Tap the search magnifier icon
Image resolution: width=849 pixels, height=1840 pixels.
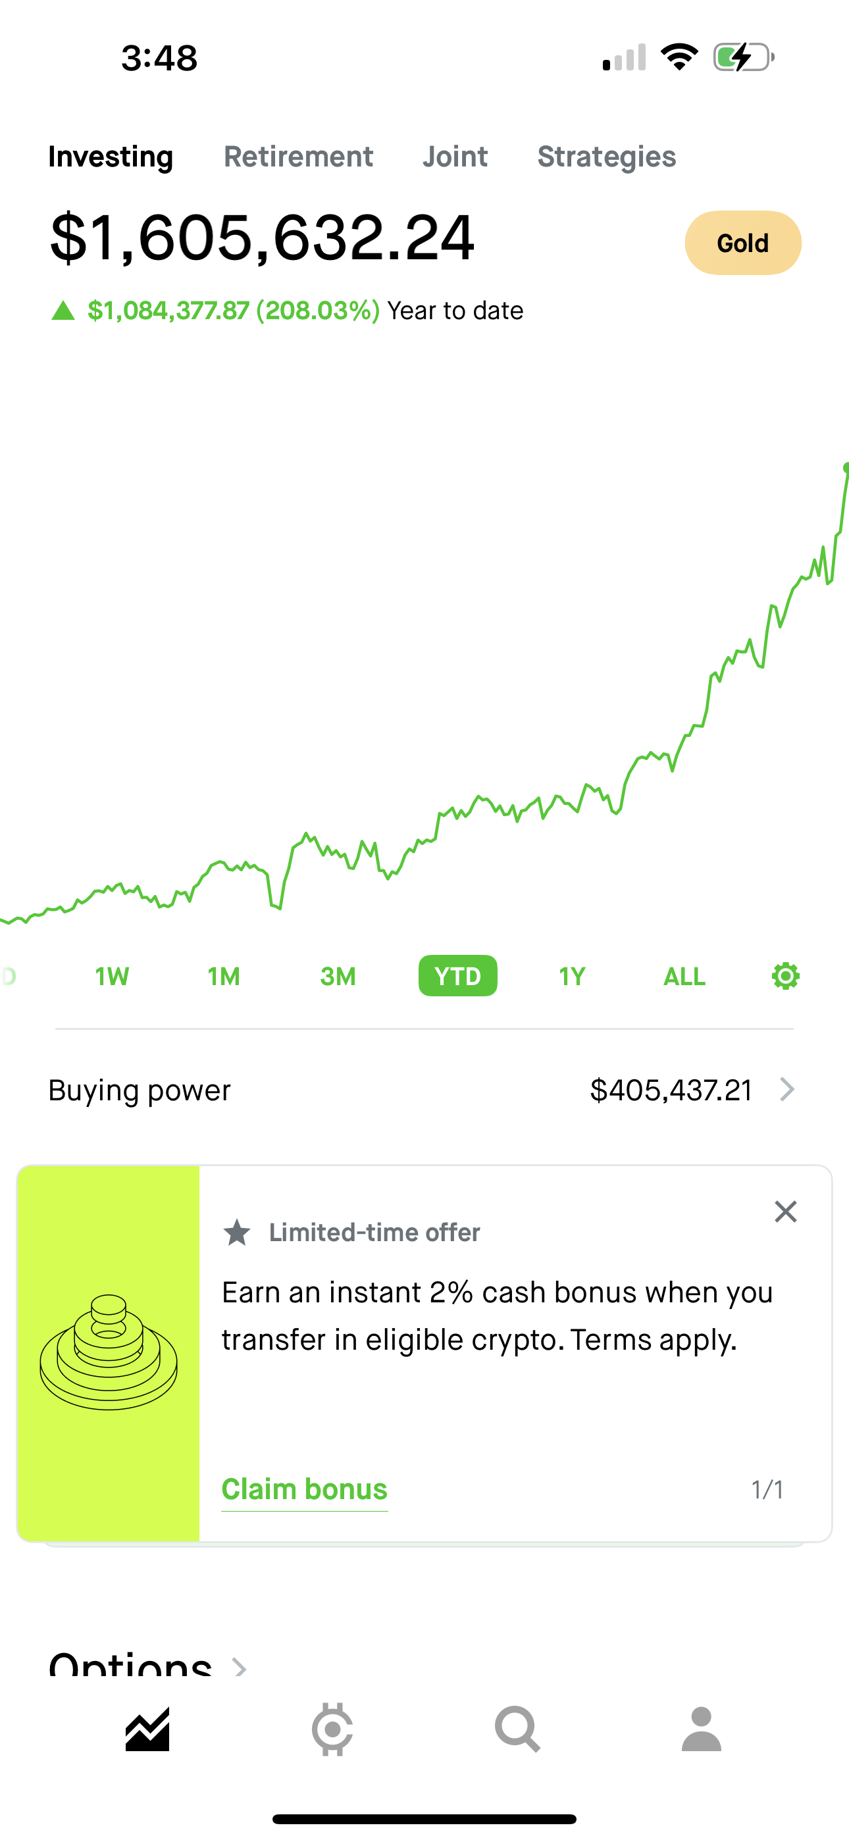517,1729
